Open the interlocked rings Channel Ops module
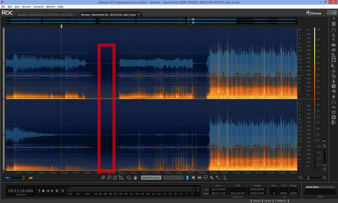Screen dimensions: 338x203 tap(334, 112)
